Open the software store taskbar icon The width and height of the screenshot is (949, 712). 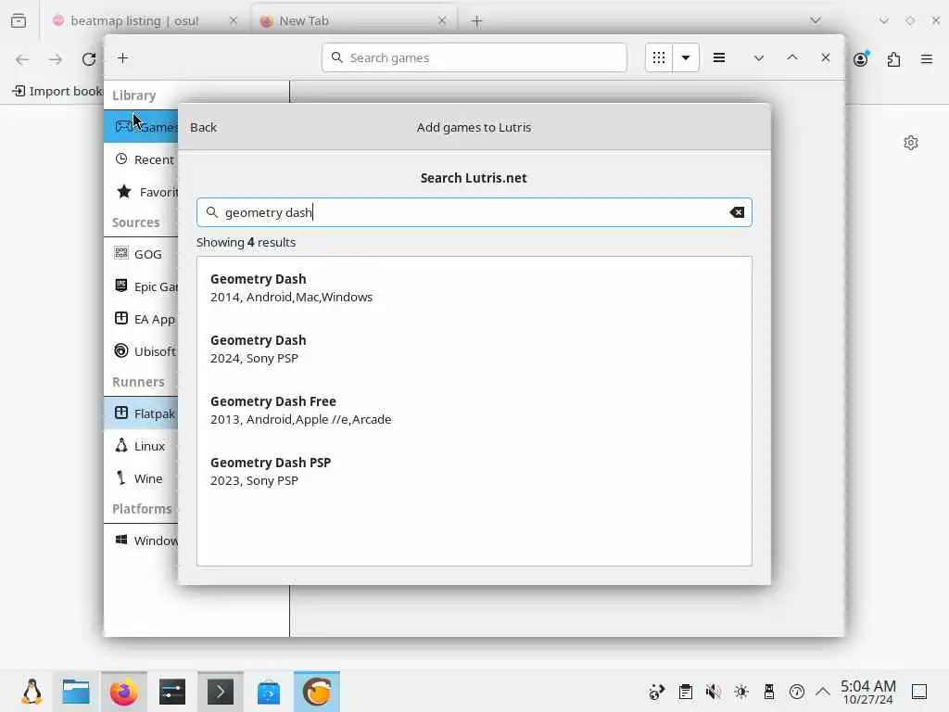point(269,692)
